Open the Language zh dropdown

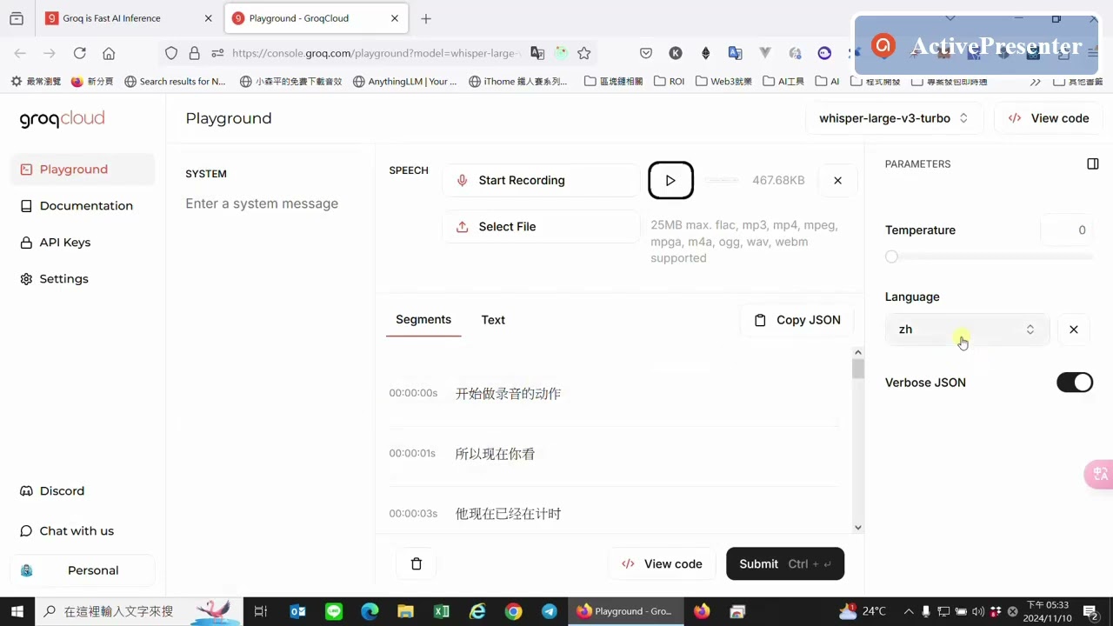click(x=967, y=330)
